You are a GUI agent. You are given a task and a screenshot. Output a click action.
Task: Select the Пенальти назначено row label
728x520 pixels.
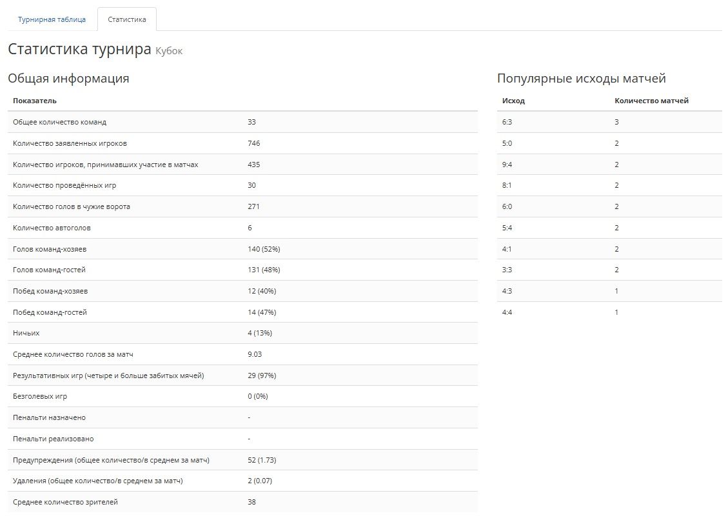[49, 417]
